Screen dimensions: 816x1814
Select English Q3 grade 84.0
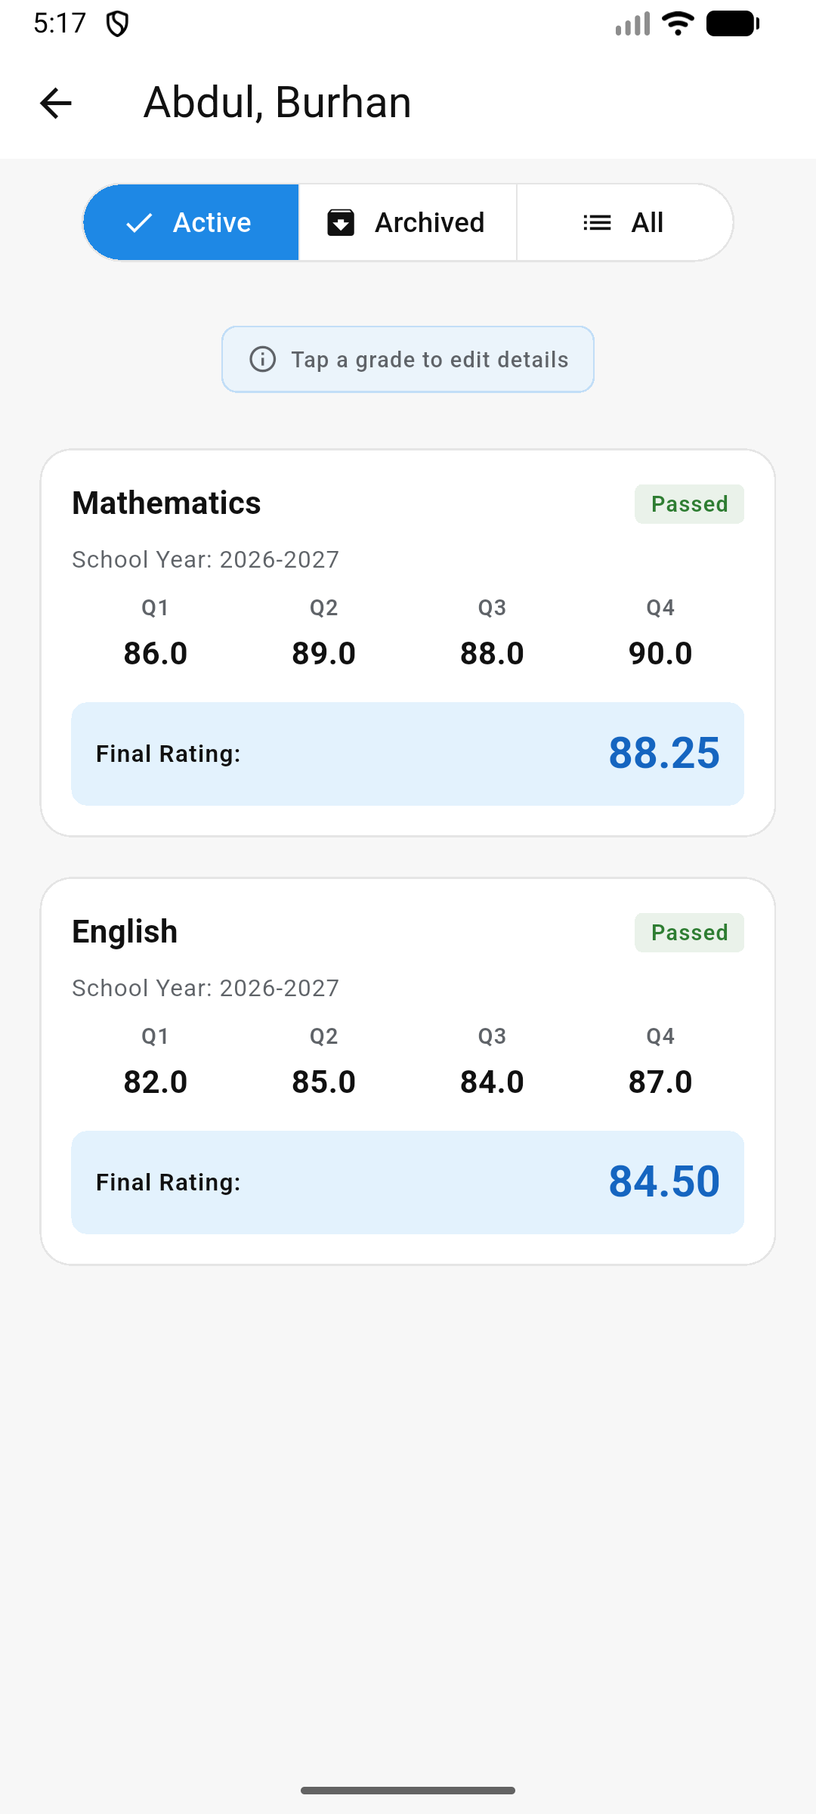coord(492,1082)
